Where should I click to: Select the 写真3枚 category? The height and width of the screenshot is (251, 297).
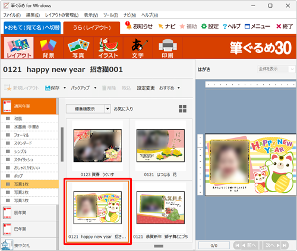pyautogui.click(x=30, y=200)
